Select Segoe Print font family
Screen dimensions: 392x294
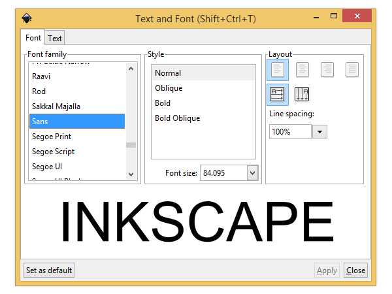(x=77, y=137)
